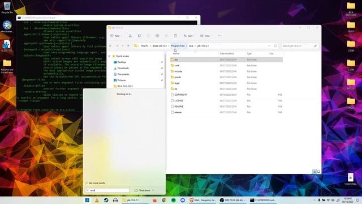Open Spotify green icon on taskbar
Image resolution: width=362 pixels, height=204 pixels.
click(174, 200)
